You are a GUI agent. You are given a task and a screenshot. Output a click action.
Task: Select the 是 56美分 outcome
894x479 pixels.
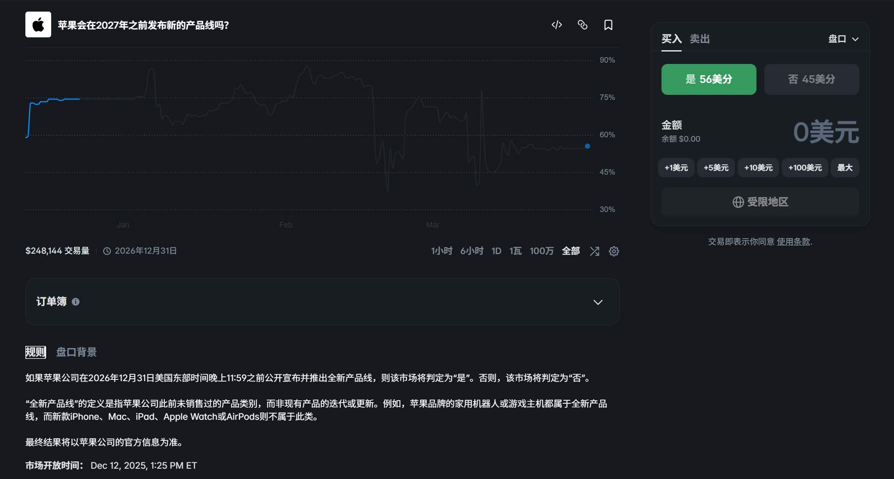(x=708, y=79)
